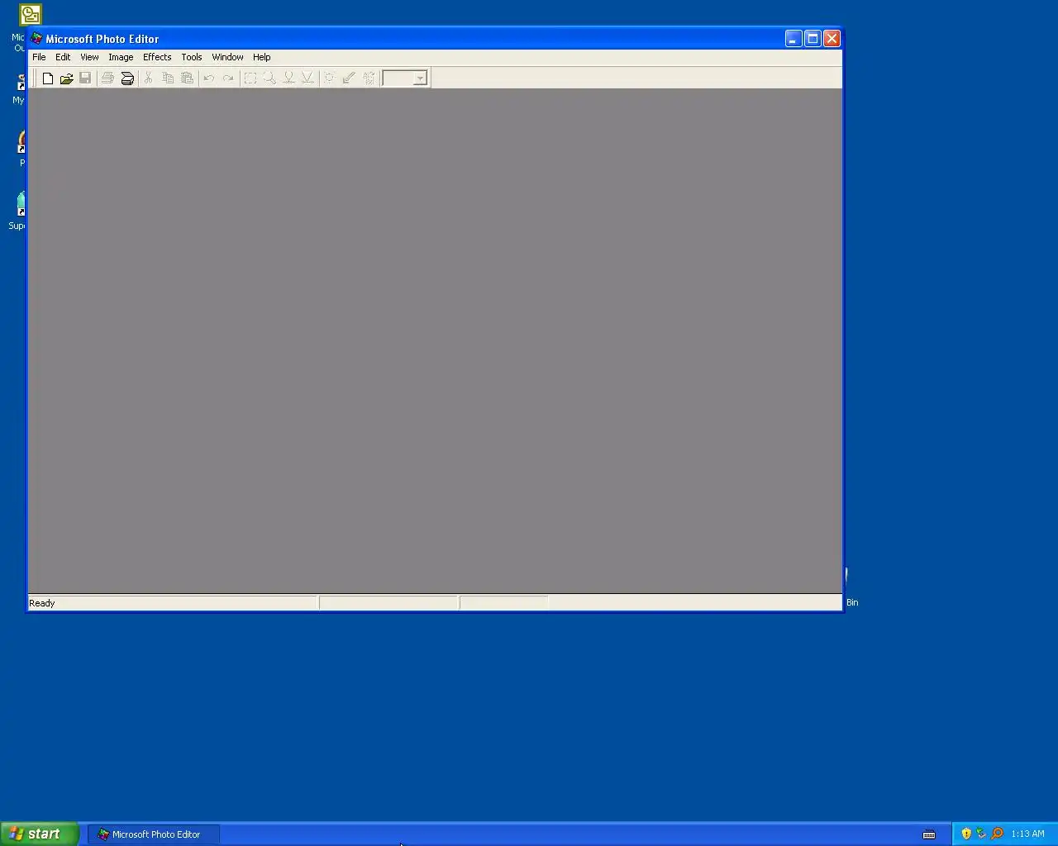Close the Microsoft Photo Editor window

click(x=832, y=39)
